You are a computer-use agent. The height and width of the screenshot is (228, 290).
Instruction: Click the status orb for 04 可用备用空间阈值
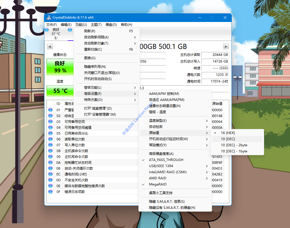(50, 127)
